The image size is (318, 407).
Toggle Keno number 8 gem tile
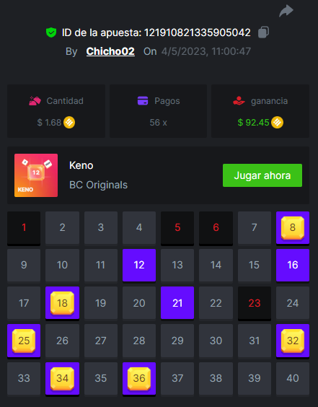click(293, 227)
